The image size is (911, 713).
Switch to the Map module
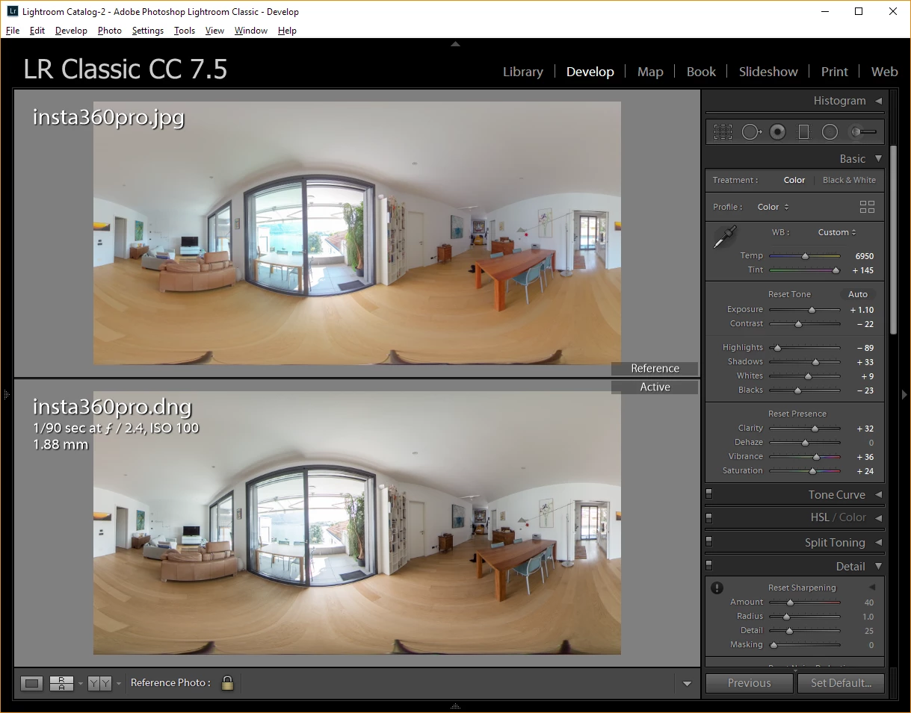[650, 72]
